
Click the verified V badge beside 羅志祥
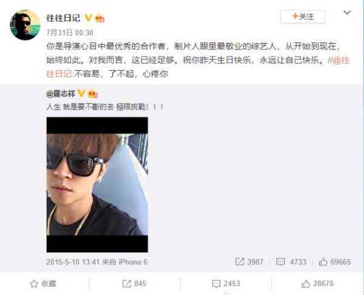pyautogui.click(x=81, y=94)
